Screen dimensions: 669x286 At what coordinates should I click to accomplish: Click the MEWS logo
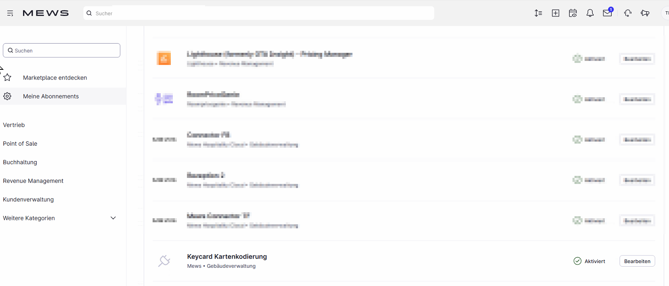[46, 13]
